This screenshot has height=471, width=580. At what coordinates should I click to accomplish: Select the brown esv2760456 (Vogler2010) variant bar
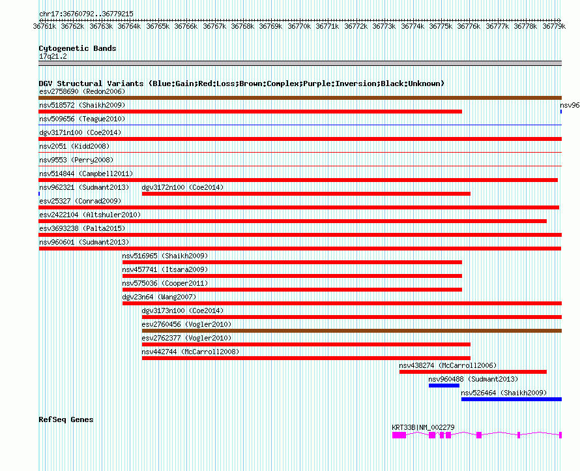coord(351,331)
